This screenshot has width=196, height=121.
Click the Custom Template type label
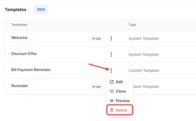tap(144, 70)
